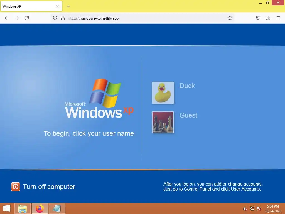Open the Action Center flag icon
This screenshot has width=285, height=214.
pos(259,209)
